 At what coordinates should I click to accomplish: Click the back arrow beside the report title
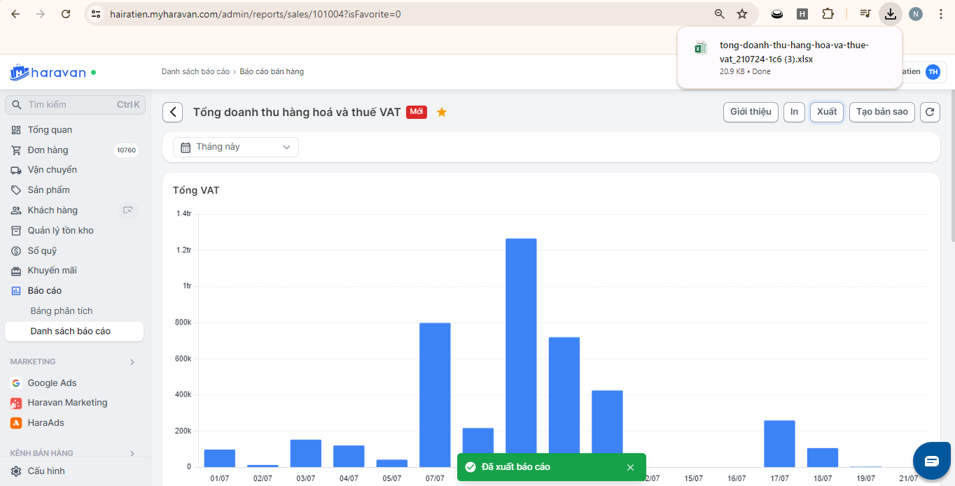click(173, 112)
